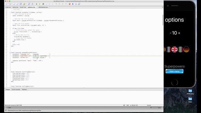Collapse the resetFlagOpacity function fold marker
Viewport: 201px width, 113px height.
tap(10, 72)
